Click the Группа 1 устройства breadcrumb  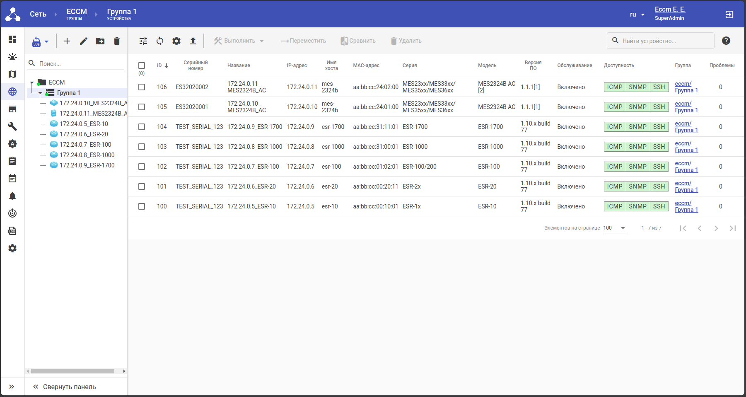[122, 14]
